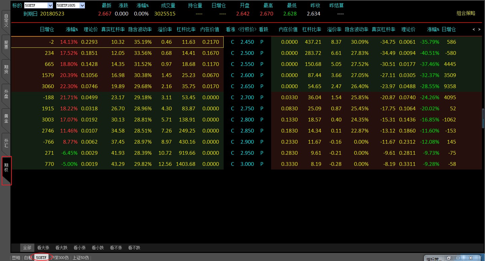Switch to the 自定义 sidebar tab

(6, 21)
